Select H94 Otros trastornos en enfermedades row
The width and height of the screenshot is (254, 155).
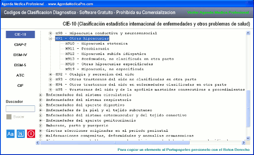[x=141, y=84]
